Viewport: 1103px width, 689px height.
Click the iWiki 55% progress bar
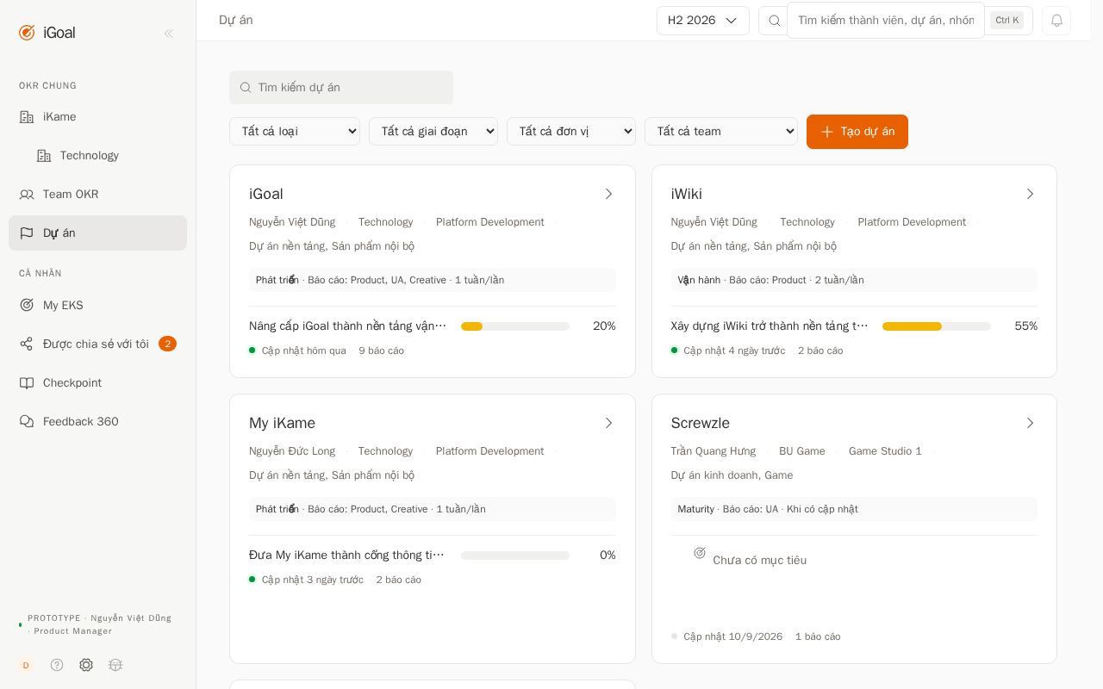point(937,326)
